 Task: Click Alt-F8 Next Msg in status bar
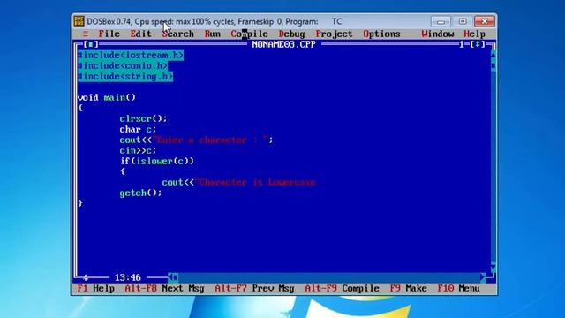click(164, 289)
